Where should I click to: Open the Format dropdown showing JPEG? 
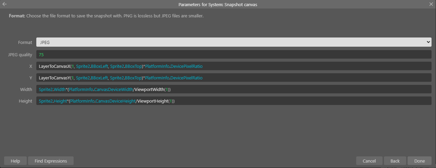234,42
